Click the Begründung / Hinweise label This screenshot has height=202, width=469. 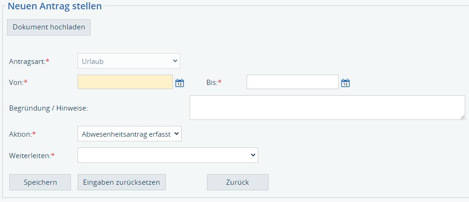[49, 108]
